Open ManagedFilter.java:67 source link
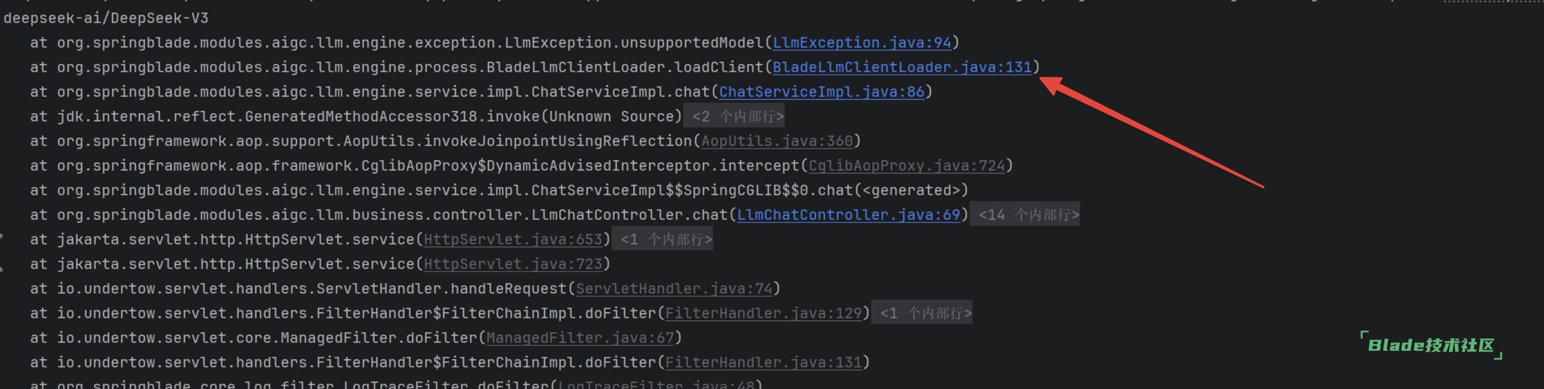Image resolution: width=1544 pixels, height=389 pixels. [x=580, y=337]
